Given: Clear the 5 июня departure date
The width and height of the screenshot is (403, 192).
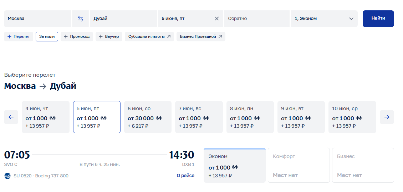Looking at the screenshot, I should [x=217, y=19].
